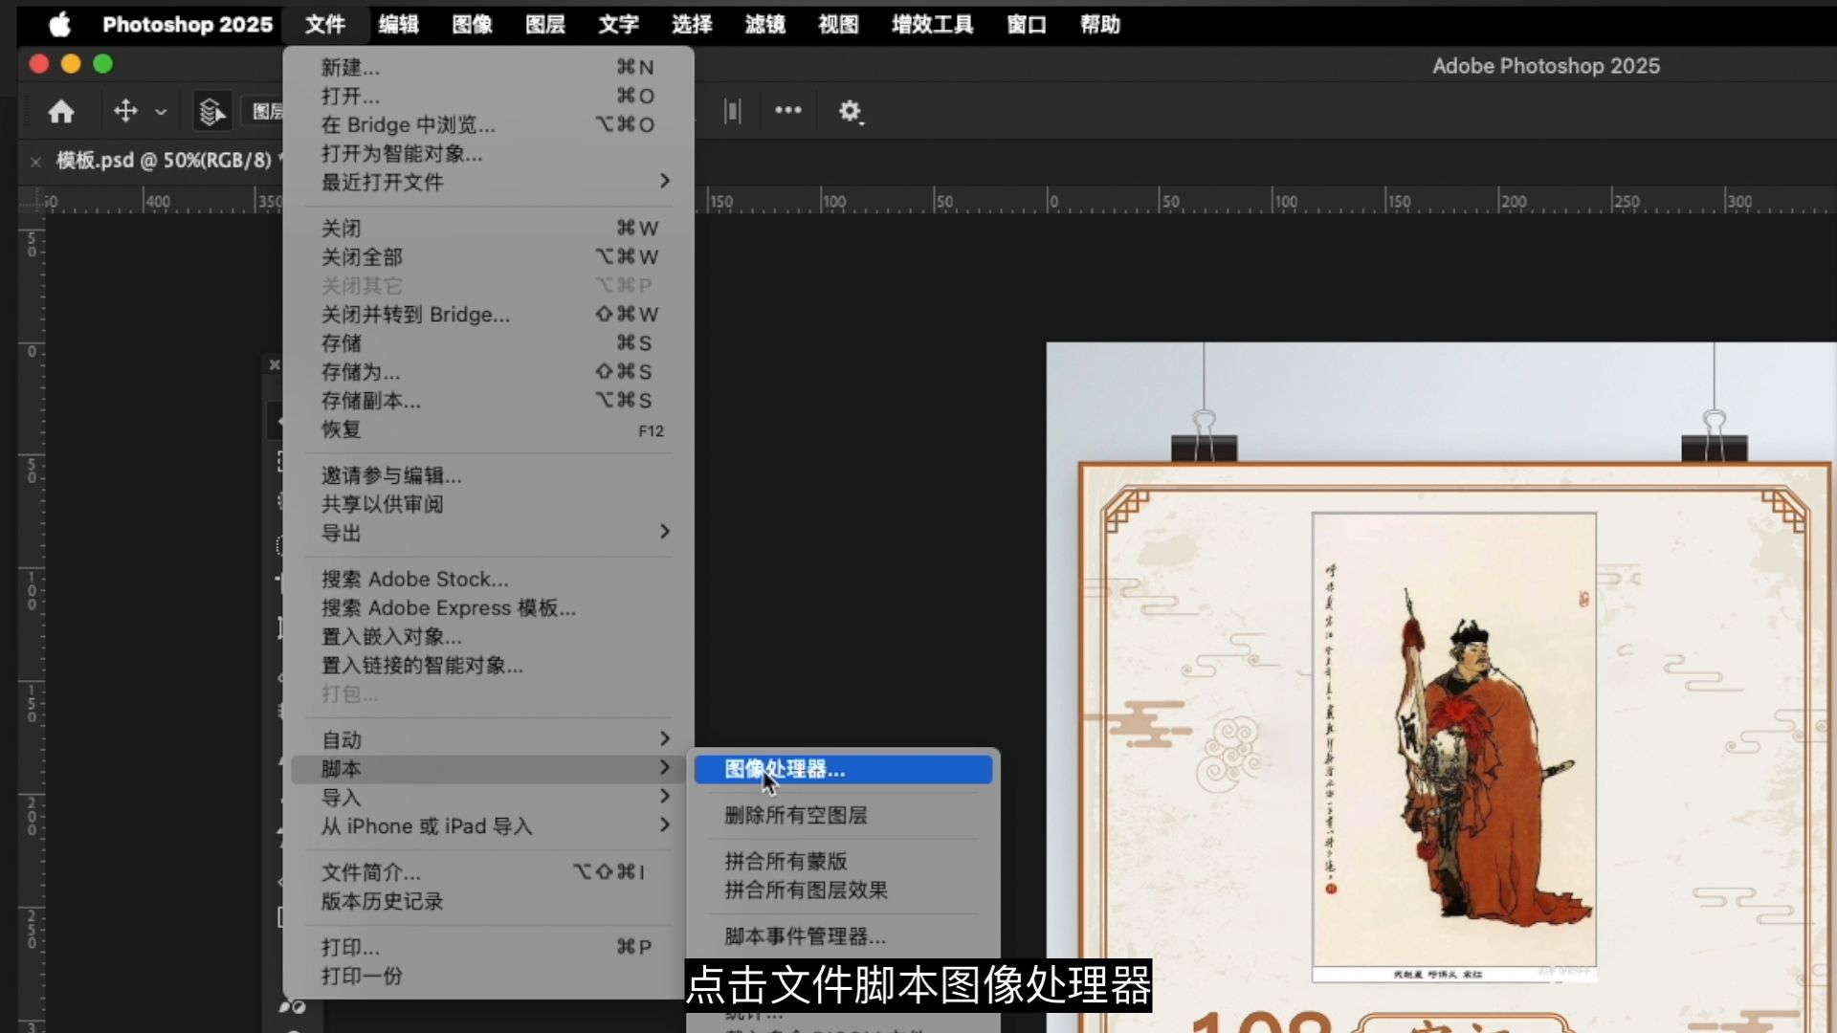Select 文件简介... menu item
The height and width of the screenshot is (1033, 1837).
tap(488, 872)
